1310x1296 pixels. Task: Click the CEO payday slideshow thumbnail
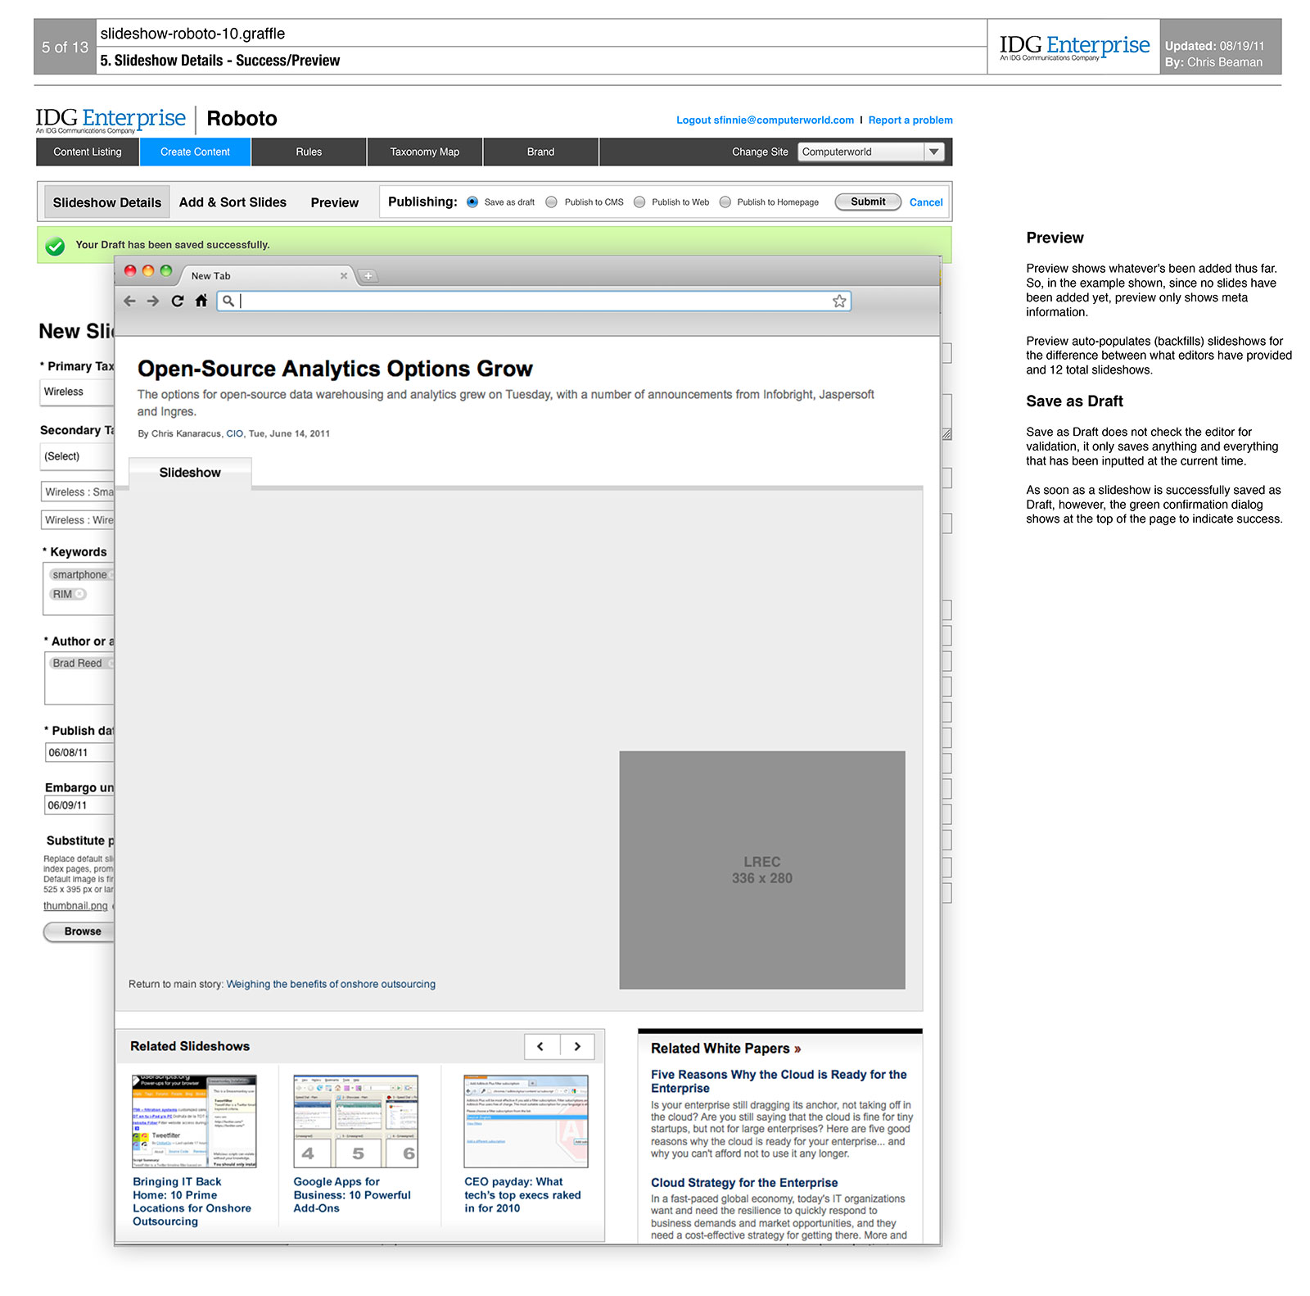526,1122
